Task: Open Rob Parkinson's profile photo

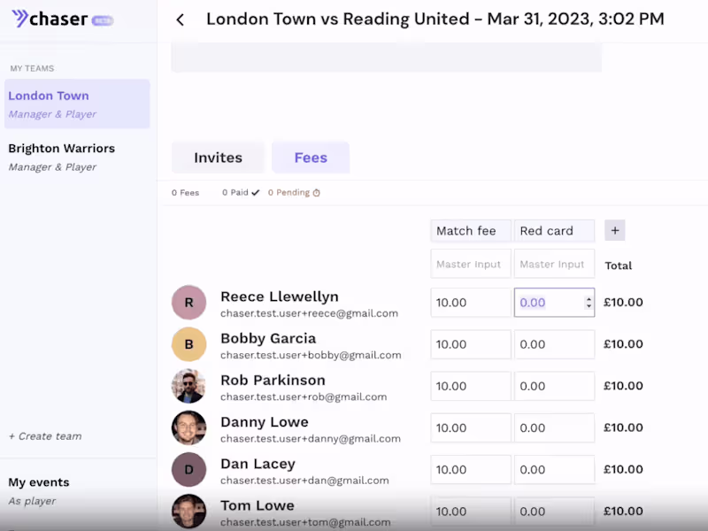Action: click(189, 386)
